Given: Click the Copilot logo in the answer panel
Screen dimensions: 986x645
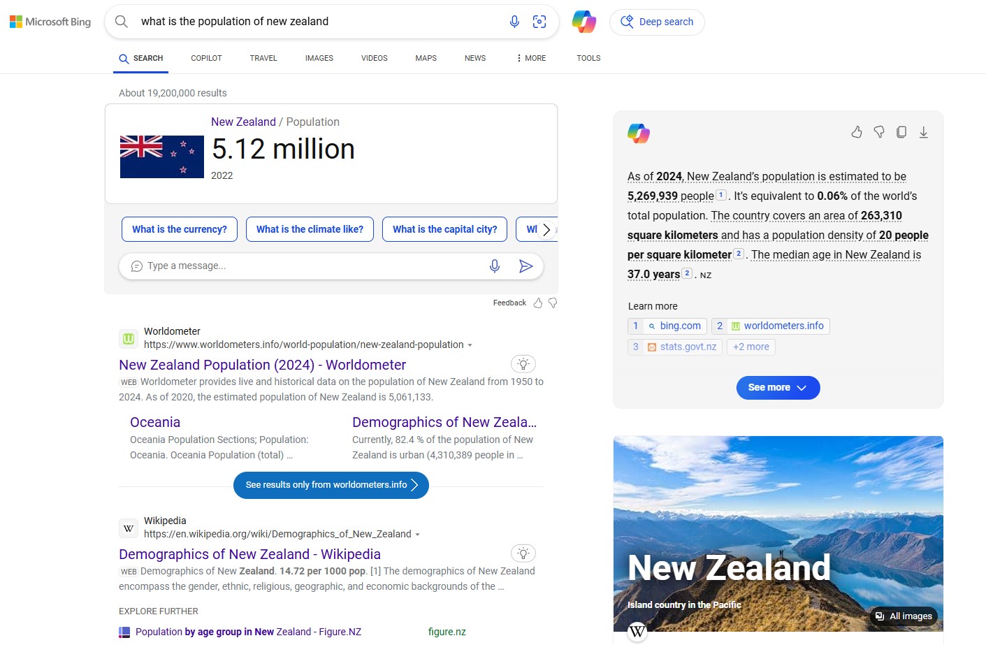Looking at the screenshot, I should point(639,133).
